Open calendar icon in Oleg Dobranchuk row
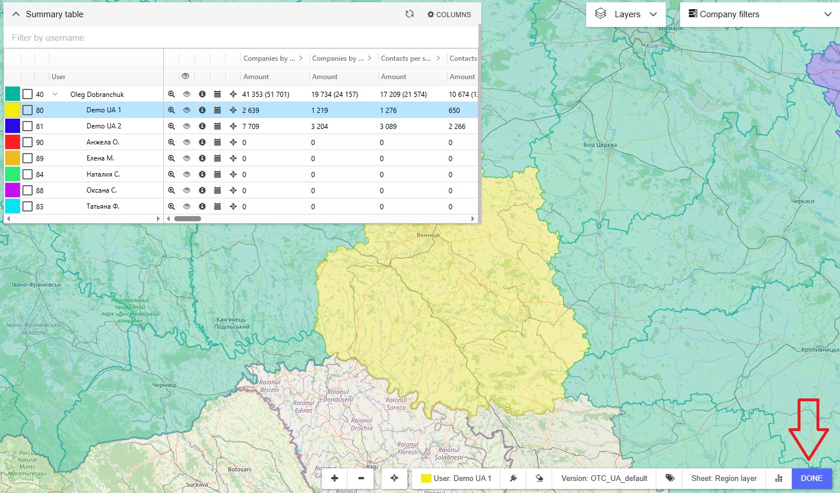This screenshot has width=840, height=493. click(x=217, y=94)
